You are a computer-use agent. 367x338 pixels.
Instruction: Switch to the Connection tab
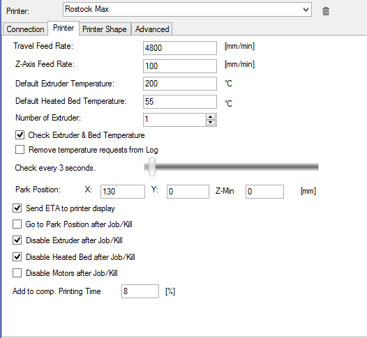point(25,29)
